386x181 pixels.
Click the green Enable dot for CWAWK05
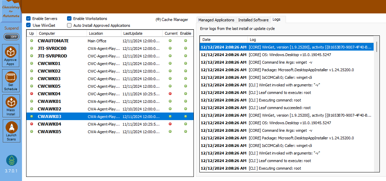(x=186, y=131)
